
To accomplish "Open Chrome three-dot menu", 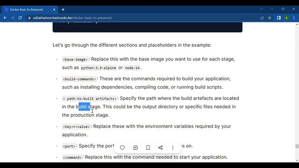I will coord(294,18).
